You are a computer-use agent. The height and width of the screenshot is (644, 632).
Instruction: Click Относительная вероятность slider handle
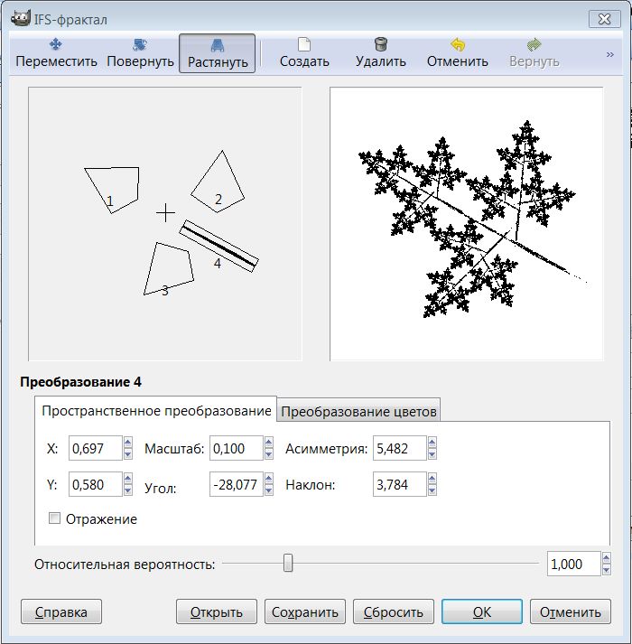tap(288, 563)
